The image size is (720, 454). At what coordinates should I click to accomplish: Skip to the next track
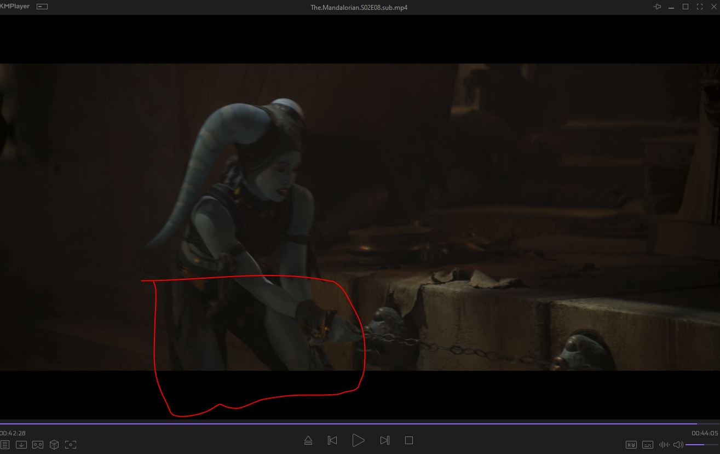tap(384, 440)
